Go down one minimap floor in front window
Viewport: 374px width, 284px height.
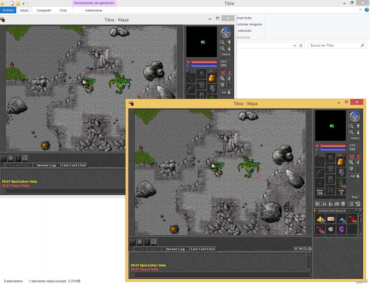tap(358, 132)
